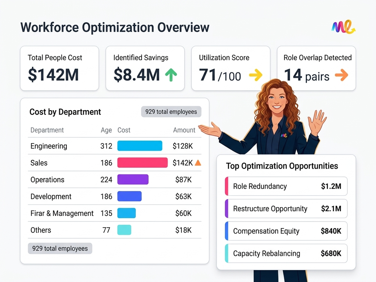376x282 pixels.
Task: Click the pink Sales cost bar
Action: coord(142,163)
